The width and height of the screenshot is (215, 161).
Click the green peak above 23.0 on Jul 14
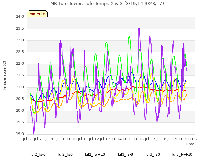(x=129, y=37)
